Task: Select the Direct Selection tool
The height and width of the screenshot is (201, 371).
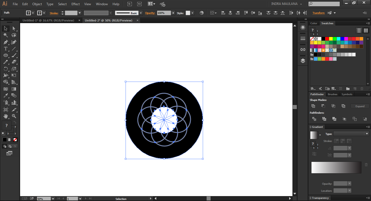Action: click(x=14, y=29)
